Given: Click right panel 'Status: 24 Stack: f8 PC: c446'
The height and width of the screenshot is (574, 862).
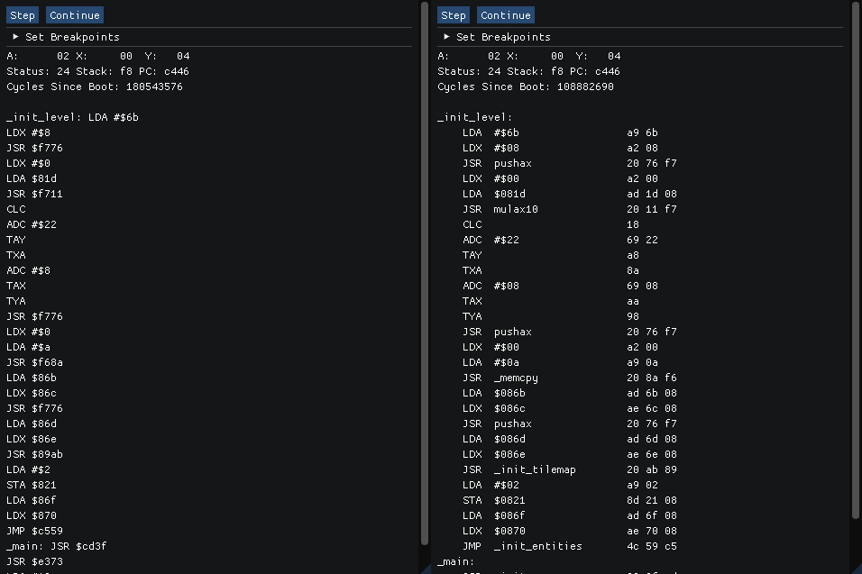Looking at the screenshot, I should [529, 71].
